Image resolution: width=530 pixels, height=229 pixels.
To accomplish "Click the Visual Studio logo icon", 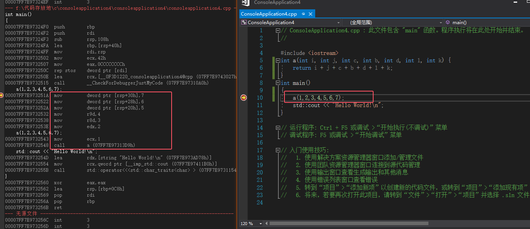I will click(x=245, y=2).
